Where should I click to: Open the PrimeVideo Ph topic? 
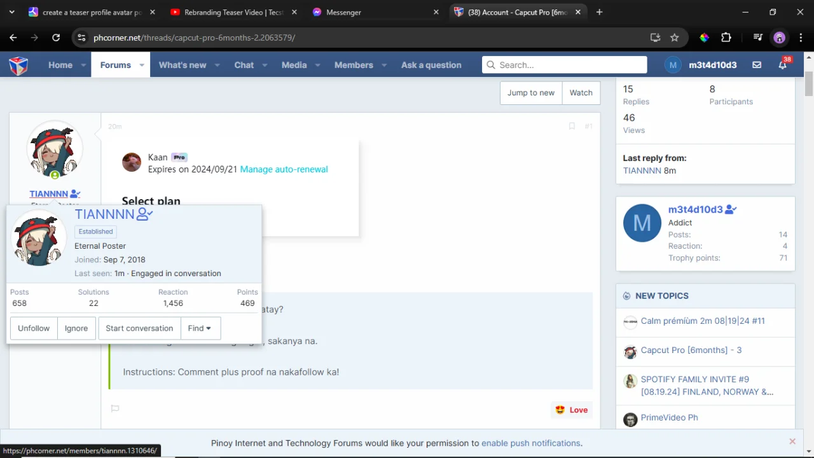pos(669,417)
